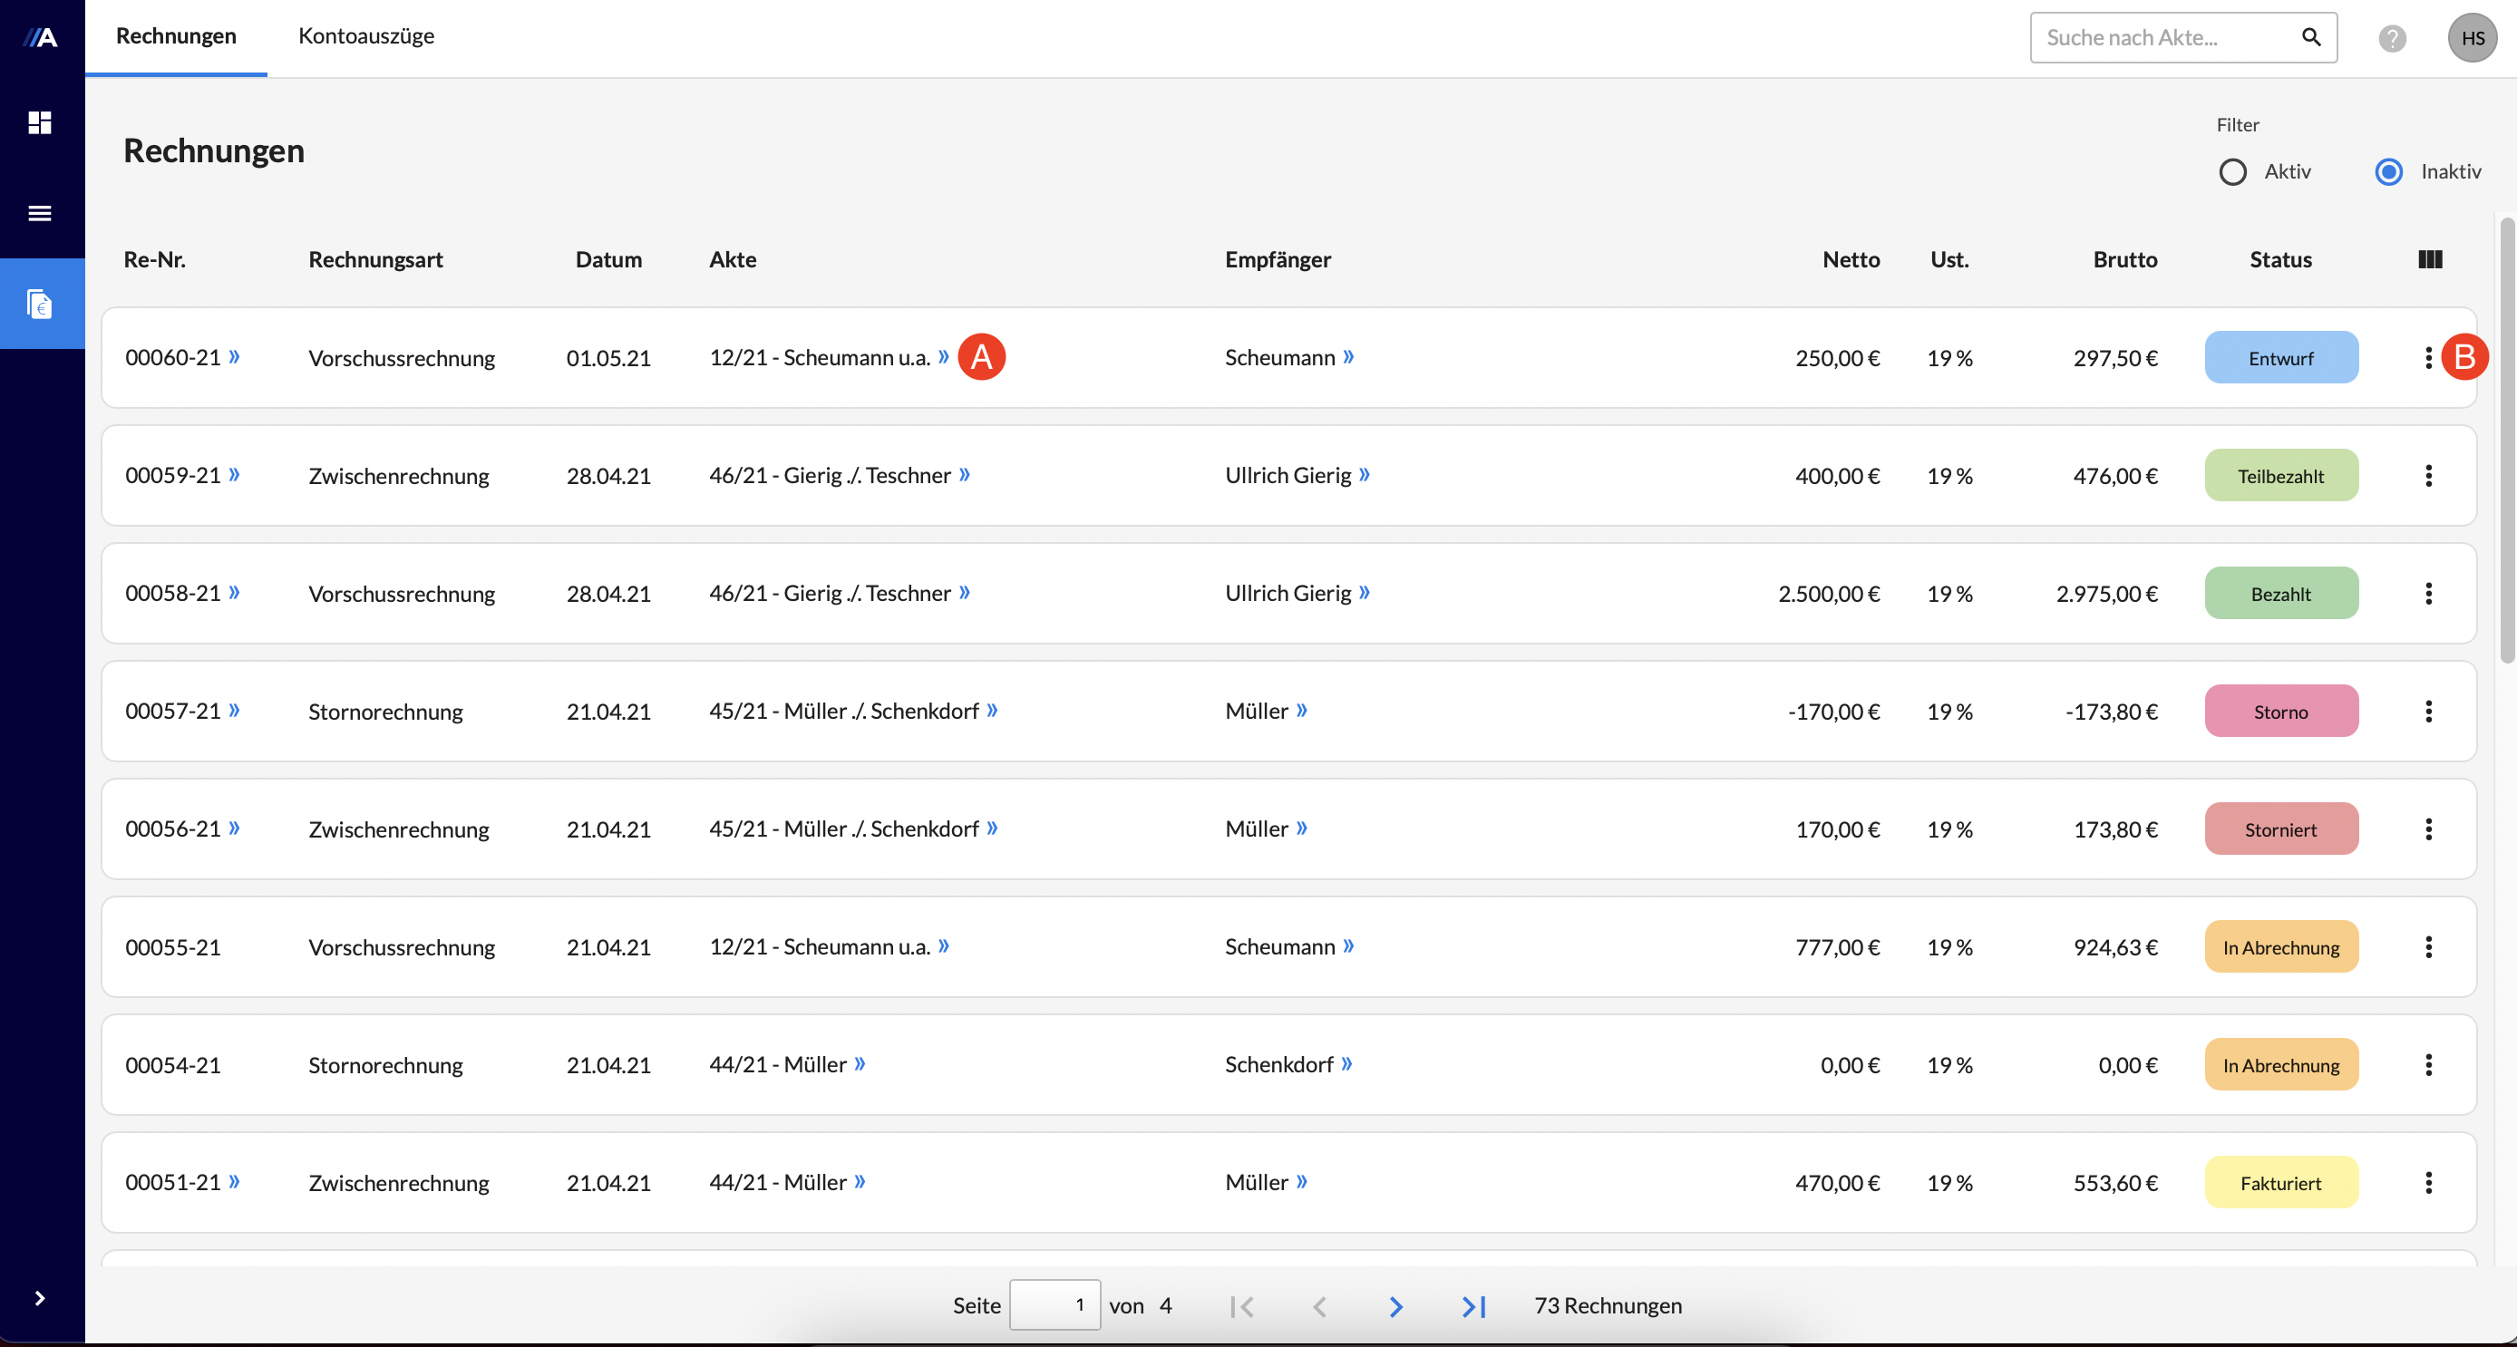
Task: Open invoice 00056-21 via double arrow
Action: (x=235, y=829)
